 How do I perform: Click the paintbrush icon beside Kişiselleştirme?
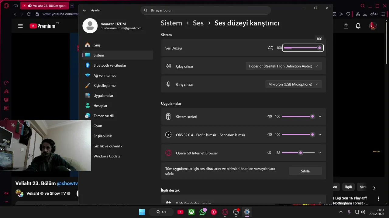88,85
